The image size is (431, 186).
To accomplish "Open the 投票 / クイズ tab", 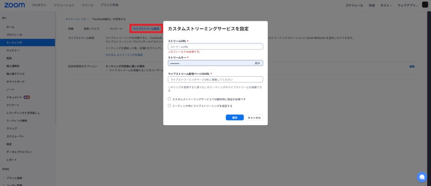I will (91, 28).
